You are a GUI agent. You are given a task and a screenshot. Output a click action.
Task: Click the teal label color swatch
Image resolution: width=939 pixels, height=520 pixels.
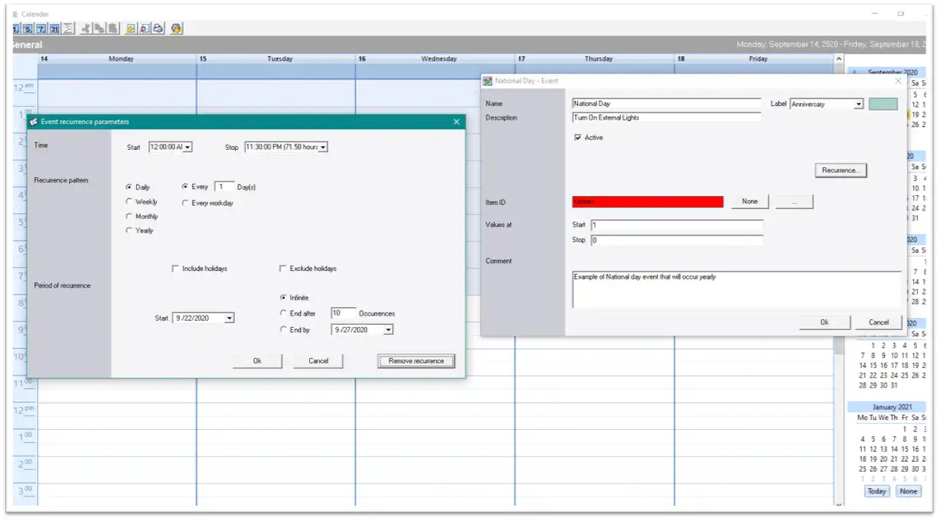(884, 104)
